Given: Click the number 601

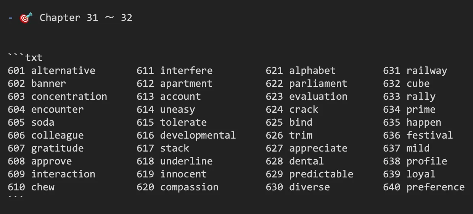Looking at the screenshot, I should click(16, 70).
